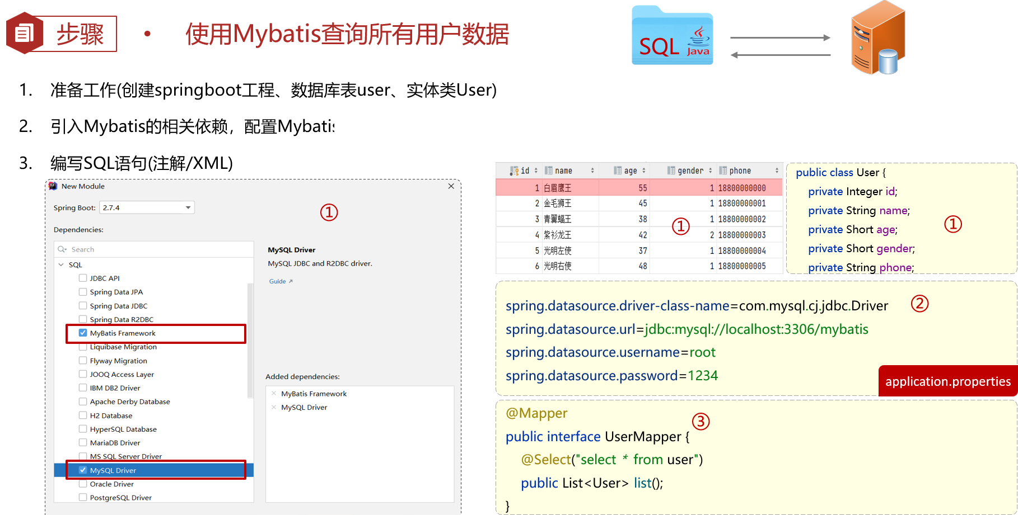Click the phone column table icon

[723, 171]
